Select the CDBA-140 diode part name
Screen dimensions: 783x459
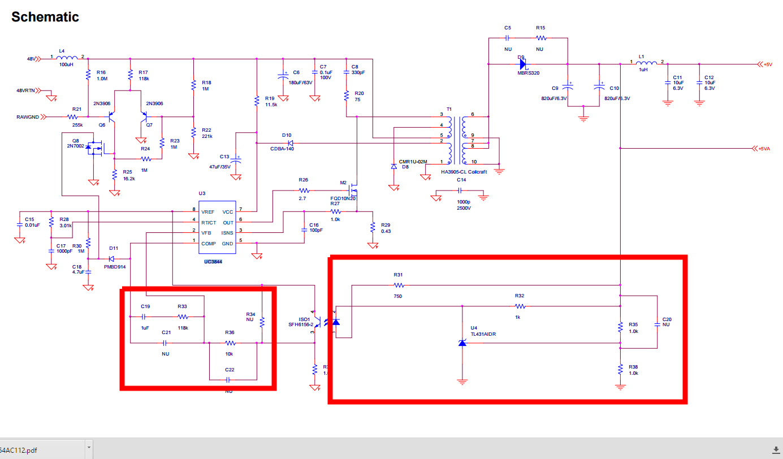coord(282,149)
